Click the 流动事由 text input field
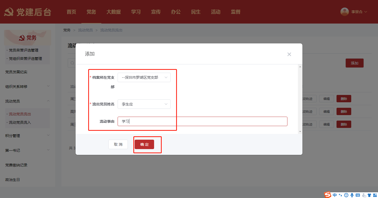The image size is (378, 198). point(202,121)
